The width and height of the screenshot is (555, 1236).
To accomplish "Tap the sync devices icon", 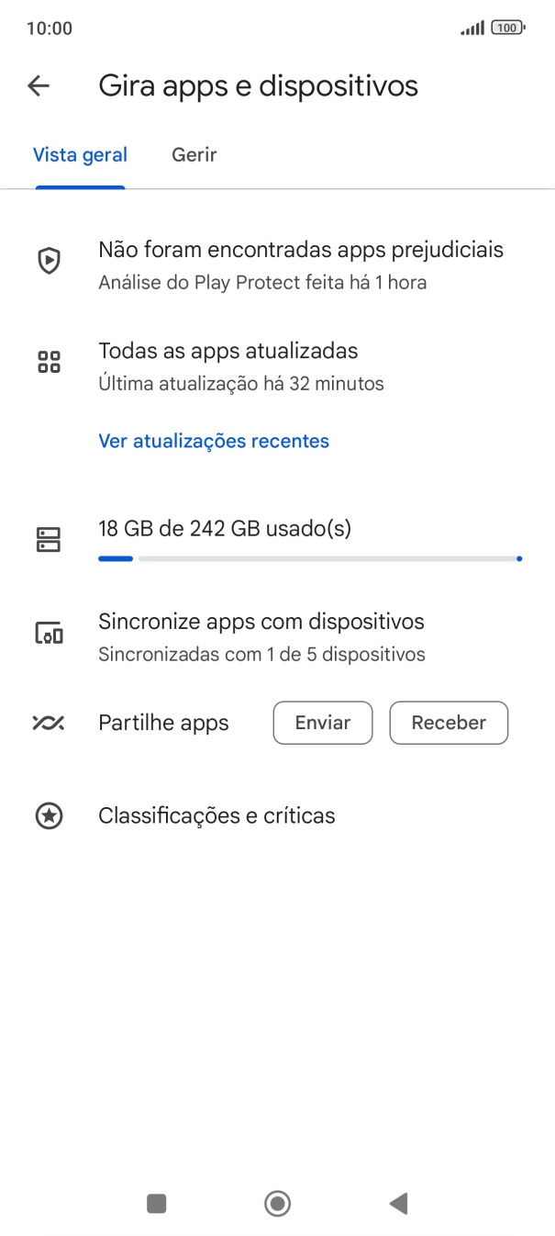I will [x=48, y=633].
